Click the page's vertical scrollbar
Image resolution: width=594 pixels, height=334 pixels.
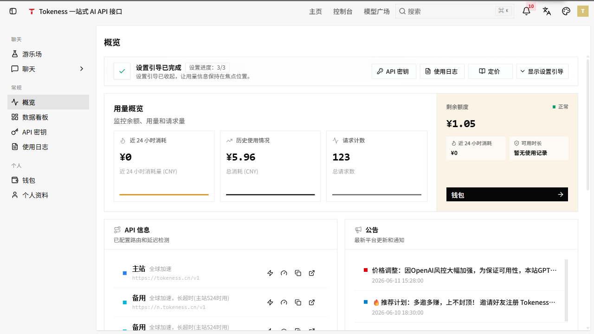[588, 124]
